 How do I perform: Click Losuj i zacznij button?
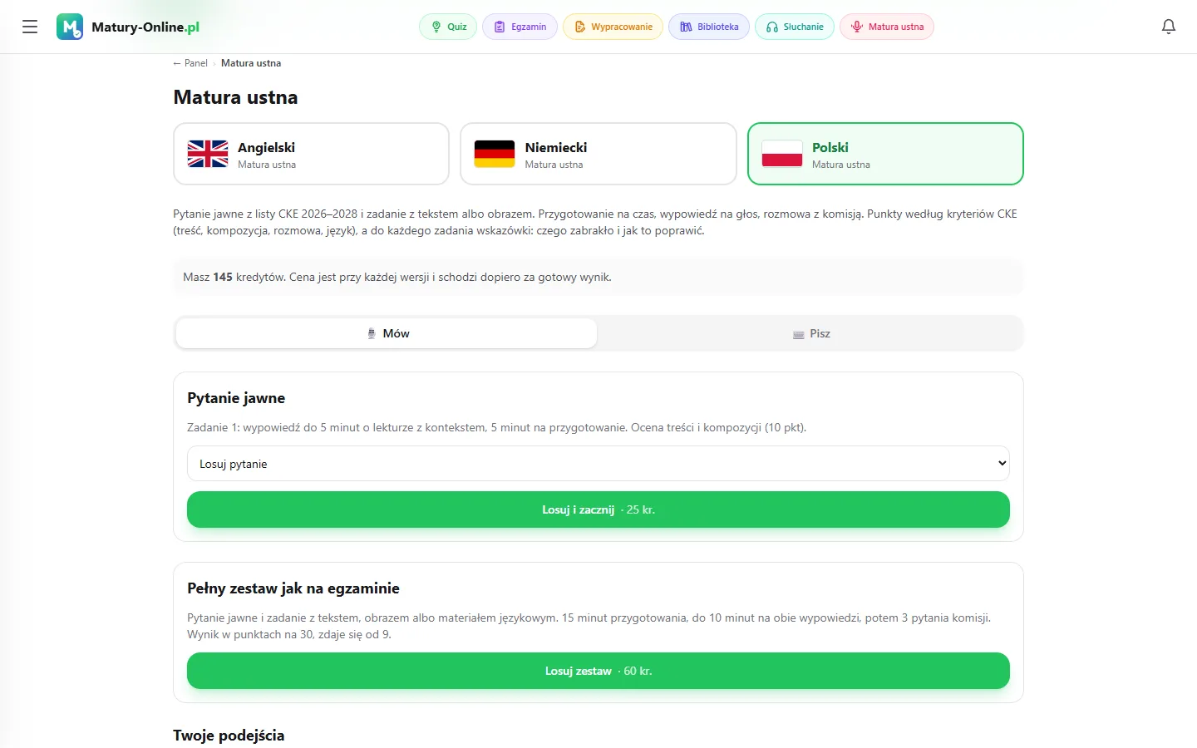coord(598,509)
